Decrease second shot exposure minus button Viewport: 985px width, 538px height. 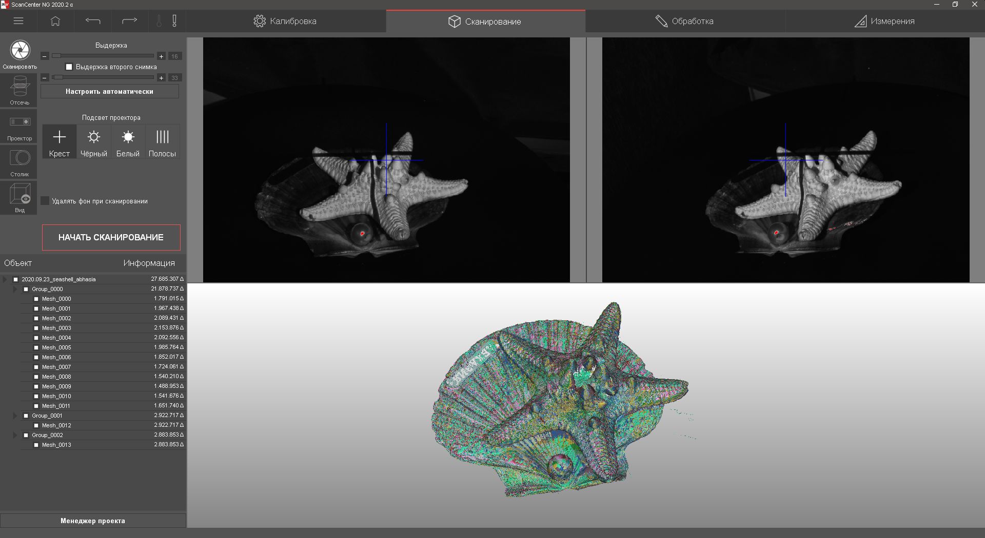(x=45, y=78)
